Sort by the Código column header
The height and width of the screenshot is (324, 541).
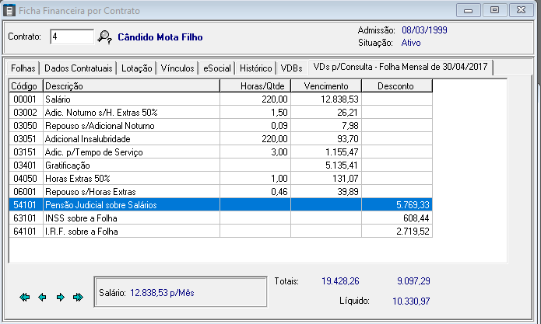pyautogui.click(x=26, y=85)
